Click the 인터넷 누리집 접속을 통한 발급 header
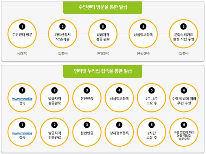The image size is (206, 154). coord(103,71)
